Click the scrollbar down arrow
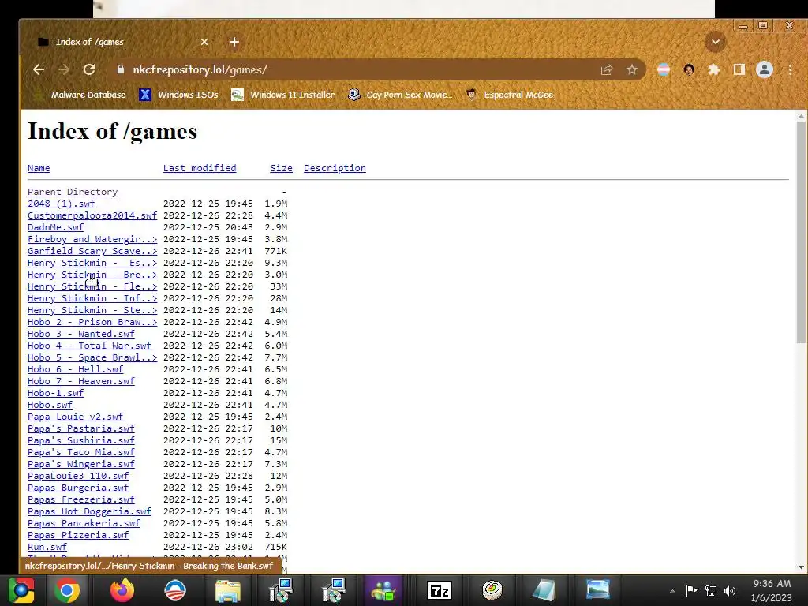Screen dimensions: 808x606 coord(801,567)
